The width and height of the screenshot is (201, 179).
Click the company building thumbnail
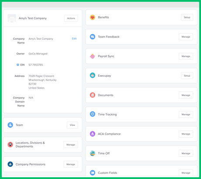click(x=12, y=18)
